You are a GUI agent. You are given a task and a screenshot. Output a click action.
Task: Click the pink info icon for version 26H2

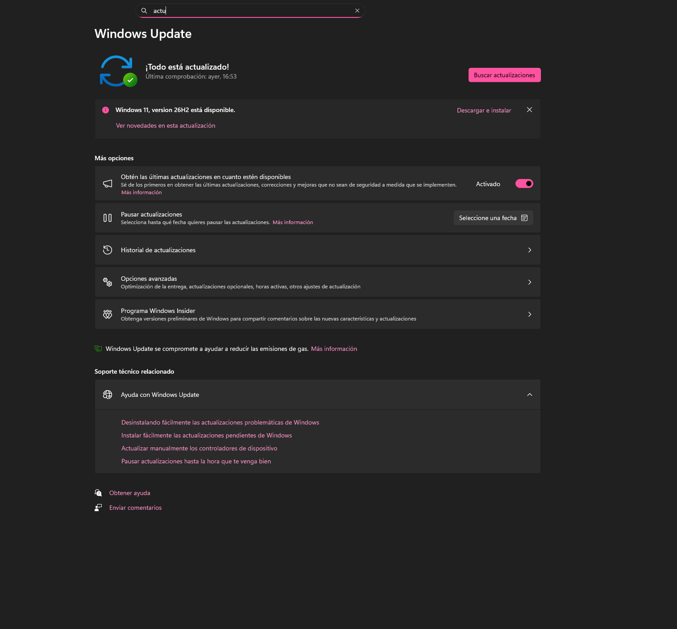coord(105,110)
